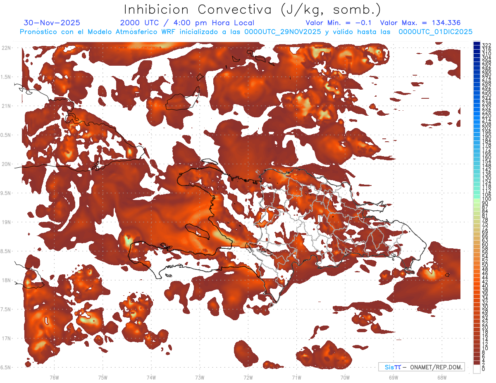
Task: Click the "71W" longitude label
Action: pos(296,377)
